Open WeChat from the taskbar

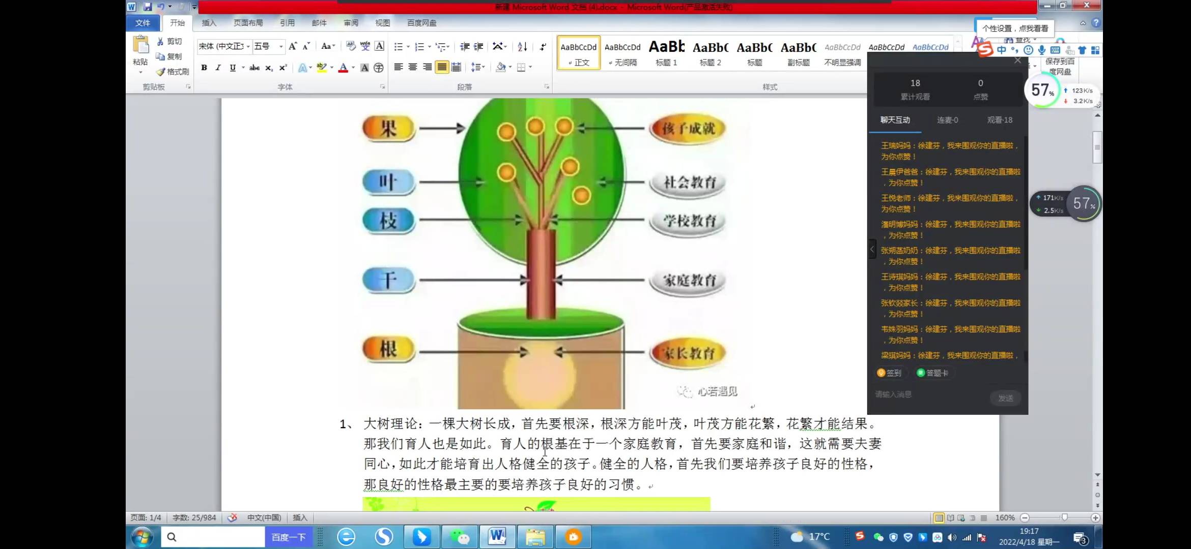[x=459, y=536]
